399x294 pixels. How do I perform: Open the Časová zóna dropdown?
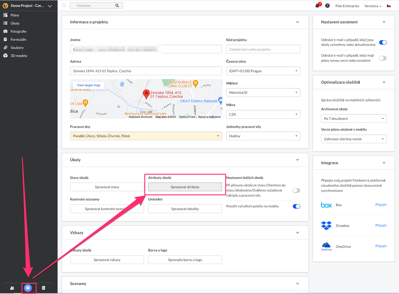point(263,71)
